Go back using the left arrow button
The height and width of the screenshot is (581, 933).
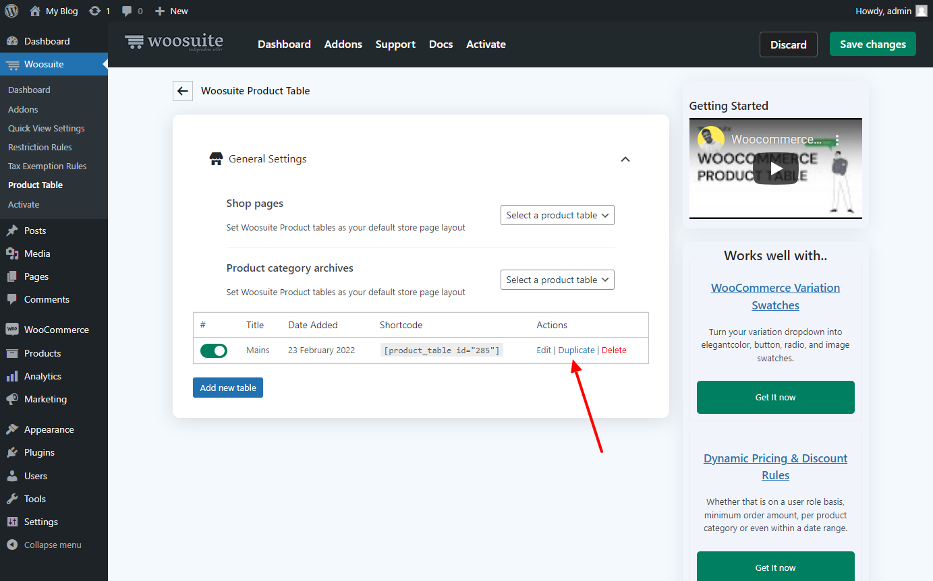(183, 91)
